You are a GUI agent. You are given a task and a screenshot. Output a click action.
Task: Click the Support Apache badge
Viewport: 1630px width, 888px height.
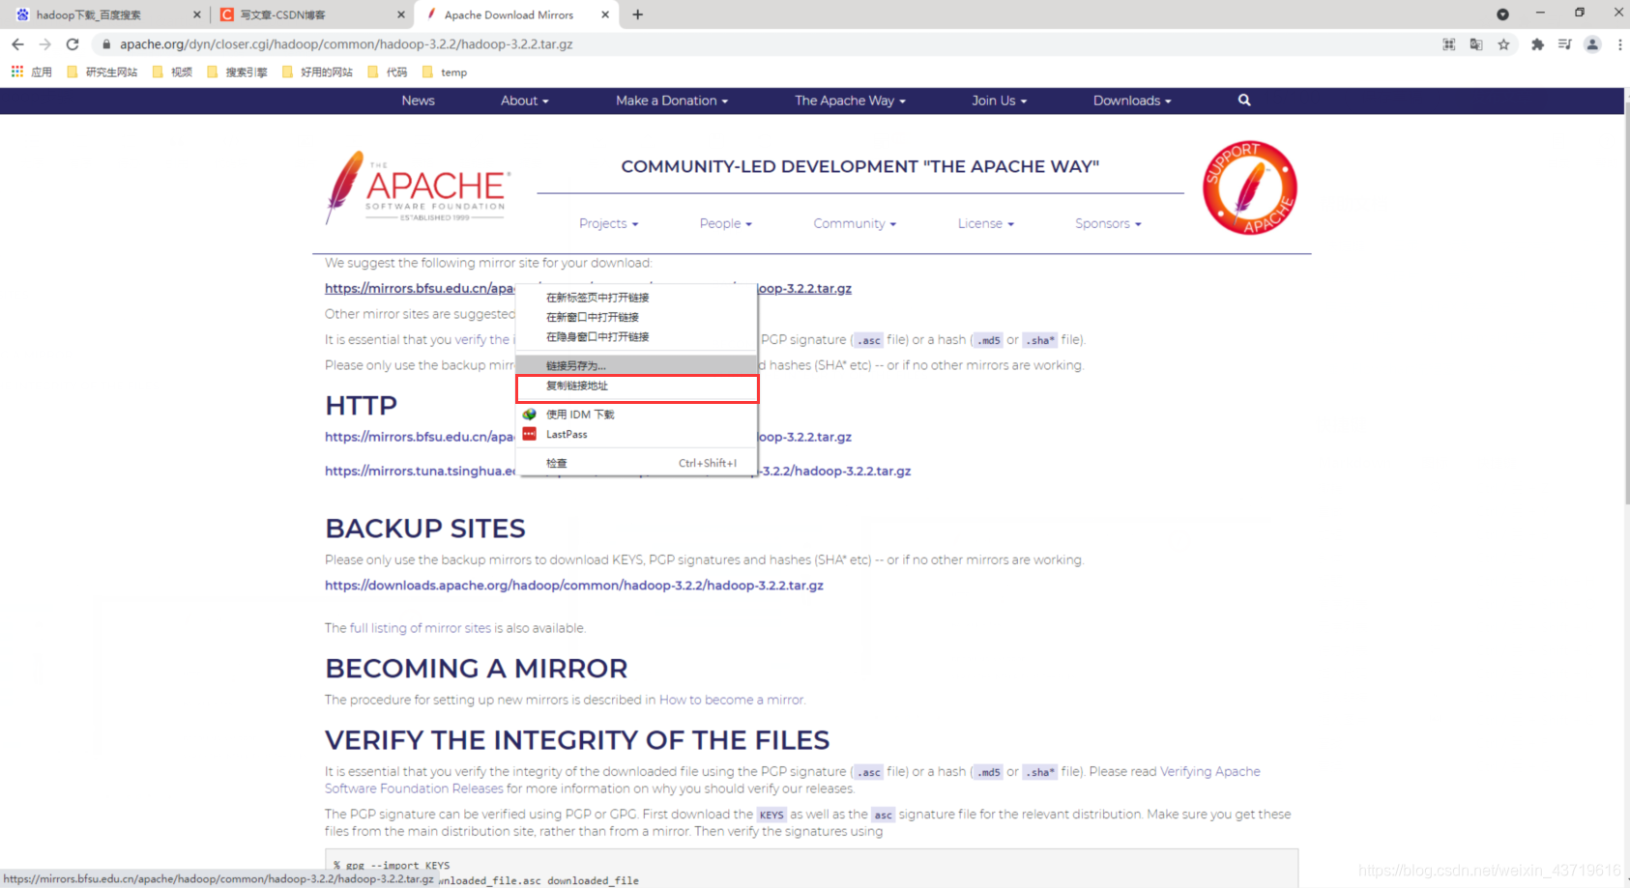pyautogui.click(x=1249, y=187)
